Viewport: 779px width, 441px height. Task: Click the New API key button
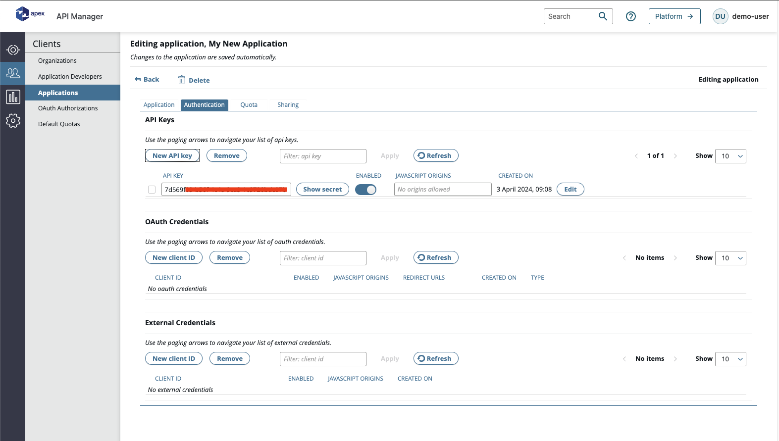coord(172,156)
